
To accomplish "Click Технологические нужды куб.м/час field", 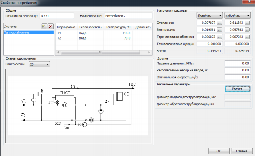I will (237, 44).
